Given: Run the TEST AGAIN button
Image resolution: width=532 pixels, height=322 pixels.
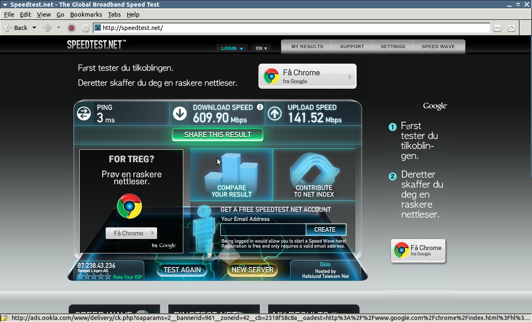Looking at the screenshot, I should (x=182, y=270).
